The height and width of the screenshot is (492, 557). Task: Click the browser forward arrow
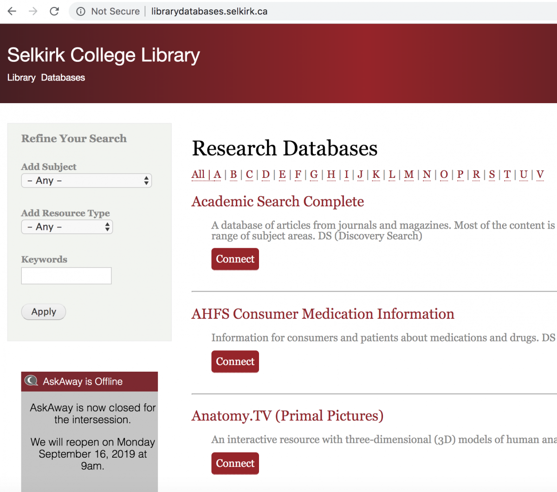pos(33,11)
